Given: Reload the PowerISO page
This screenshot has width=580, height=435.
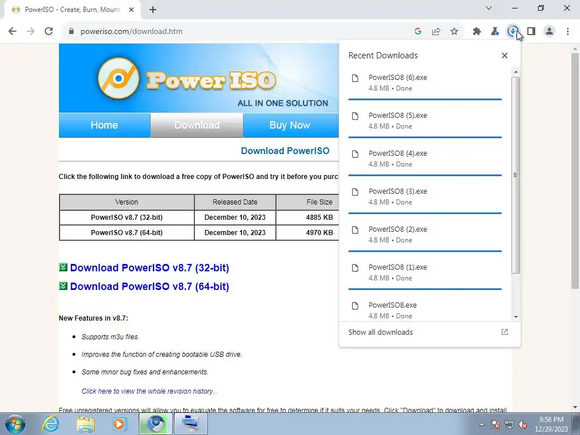Looking at the screenshot, I should click(49, 32).
